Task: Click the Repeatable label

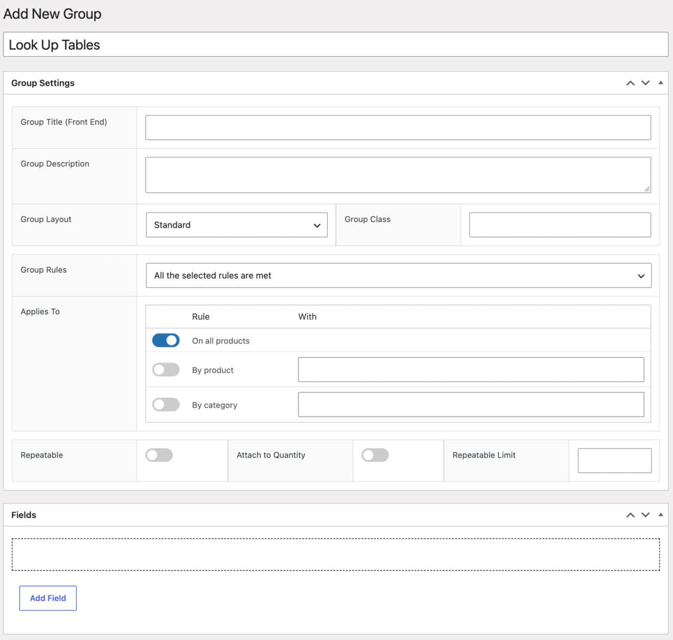Action: [42, 455]
